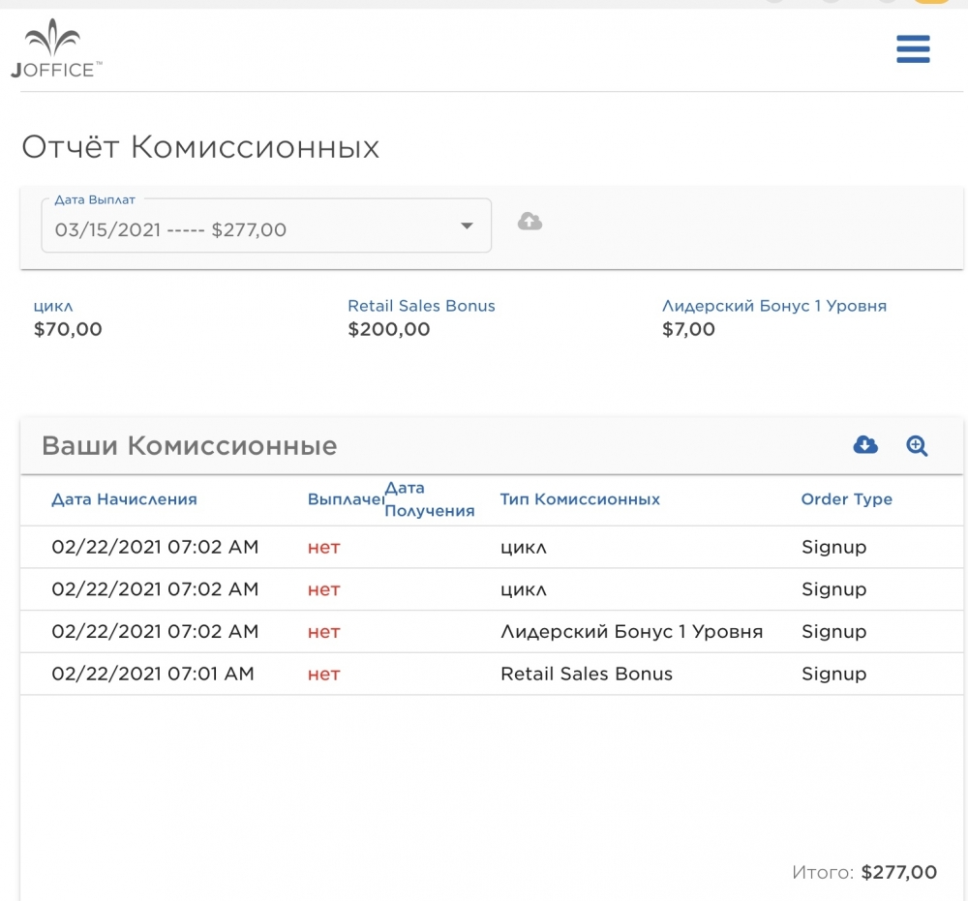Select the Retail Sales Bonus summary label
Image resolution: width=968 pixels, height=901 pixels.
point(421,306)
